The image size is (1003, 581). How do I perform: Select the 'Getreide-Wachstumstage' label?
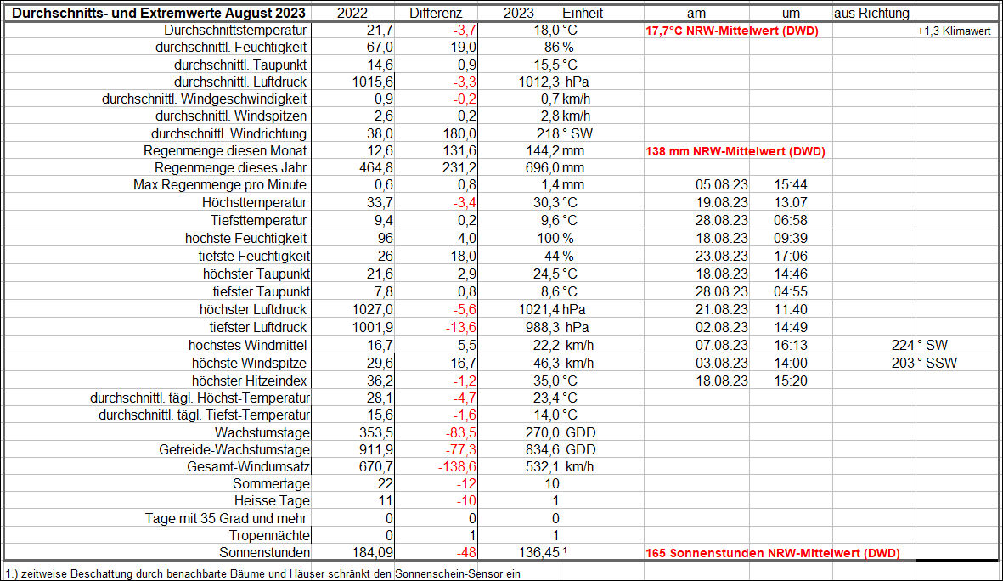click(234, 450)
